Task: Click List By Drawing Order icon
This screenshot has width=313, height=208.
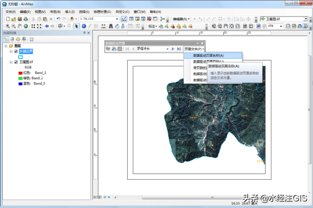Action: [x=6, y=40]
